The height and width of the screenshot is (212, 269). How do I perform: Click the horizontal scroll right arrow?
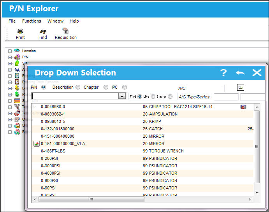pos(250,199)
